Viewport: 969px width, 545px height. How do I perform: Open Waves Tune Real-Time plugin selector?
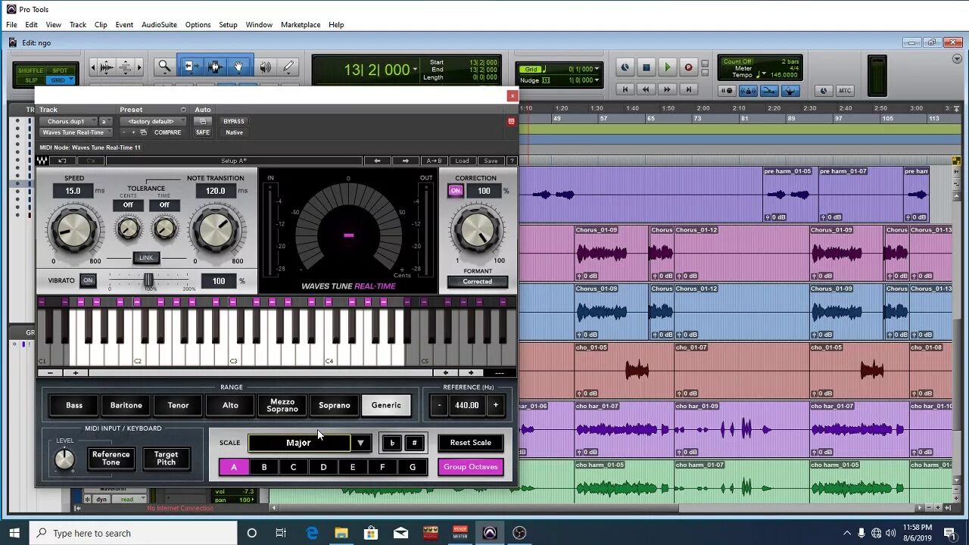(76, 132)
